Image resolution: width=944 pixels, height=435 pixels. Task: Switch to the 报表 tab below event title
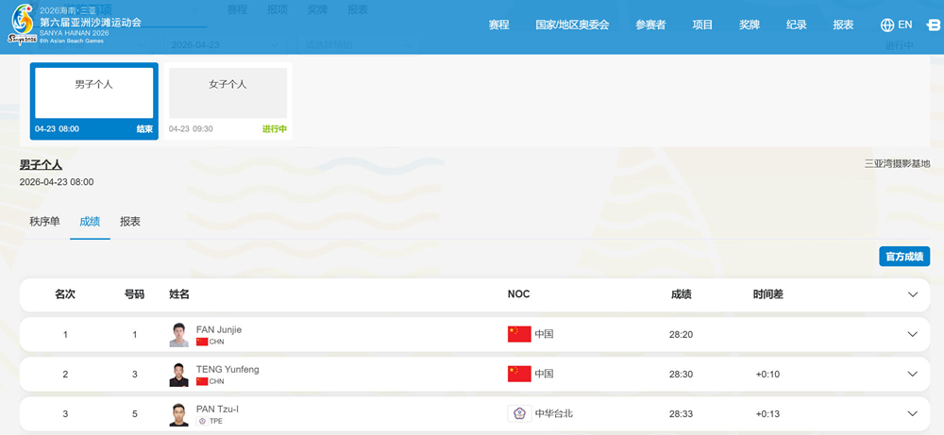(130, 222)
